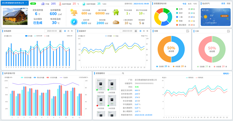Click the CO2 emission reduction icon
233x121 pixels.
pos(116,22)
